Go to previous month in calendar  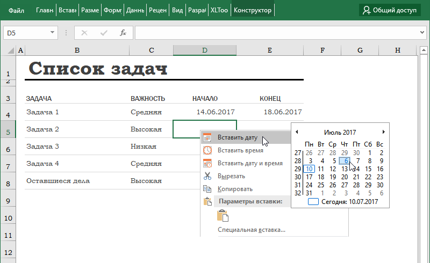(297, 132)
